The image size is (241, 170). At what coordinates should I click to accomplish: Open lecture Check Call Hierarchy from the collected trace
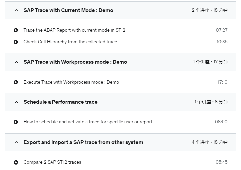70,42
